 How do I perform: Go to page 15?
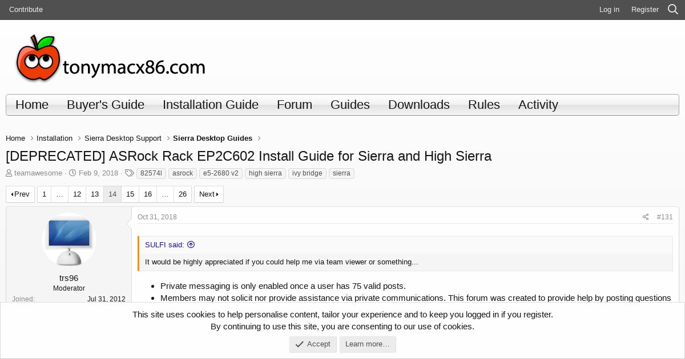[x=130, y=194]
